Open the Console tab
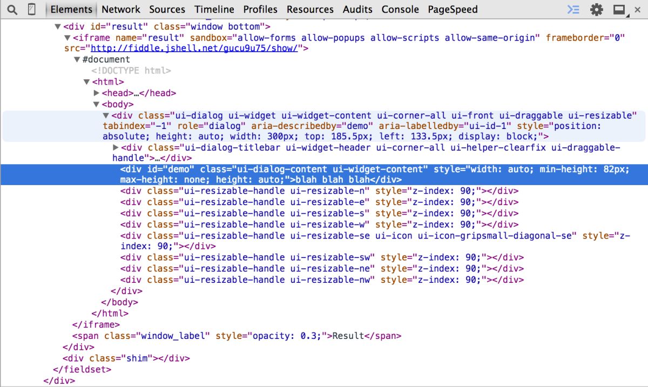648x387 pixels. coord(400,9)
